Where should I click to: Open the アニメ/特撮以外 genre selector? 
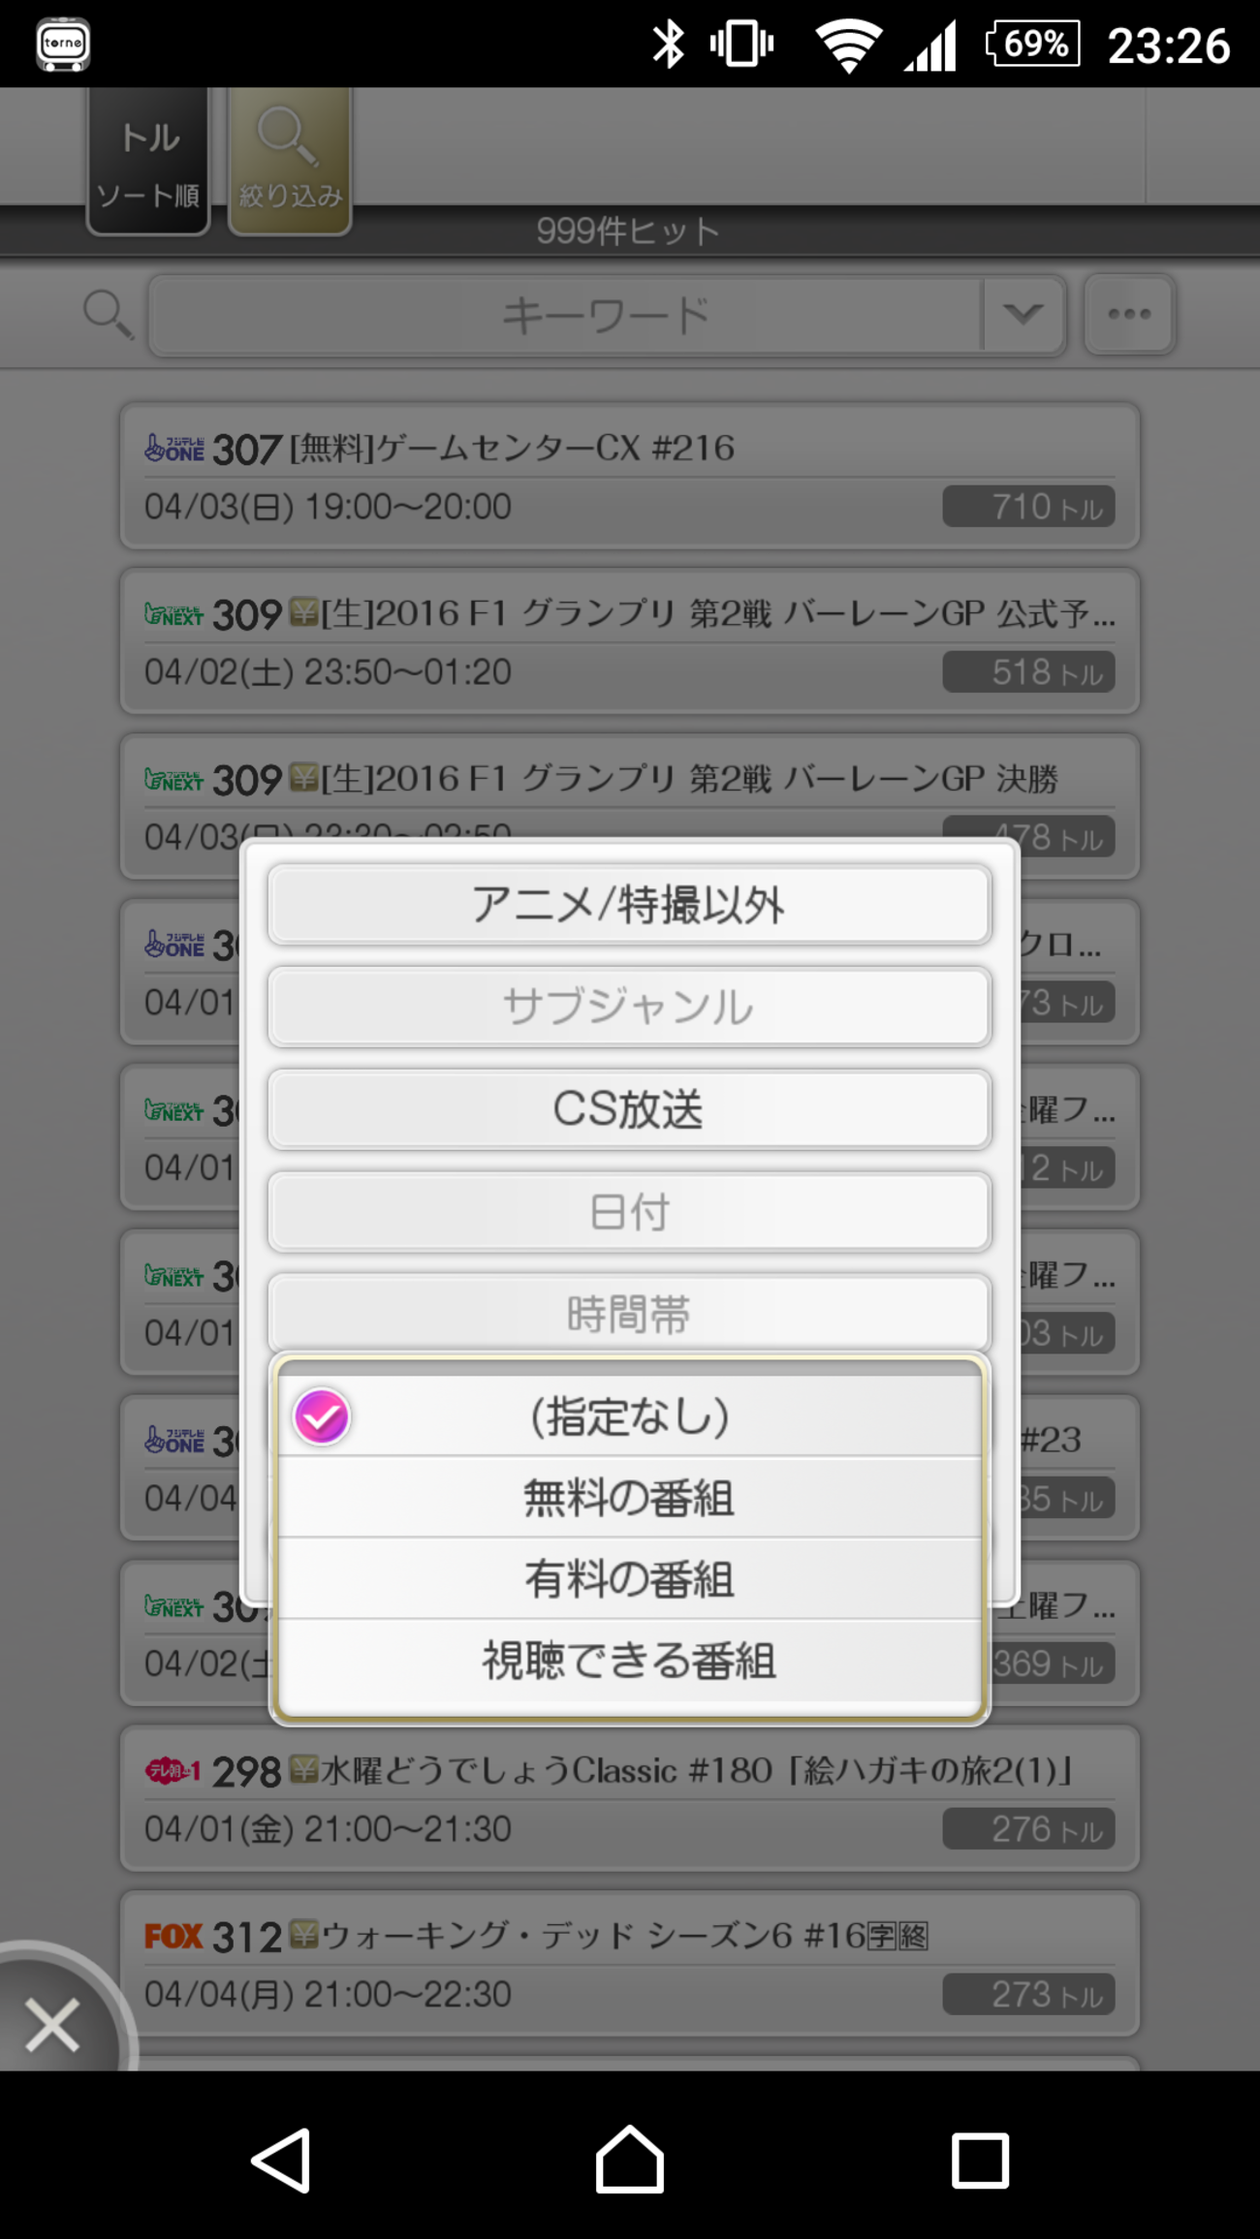click(630, 905)
